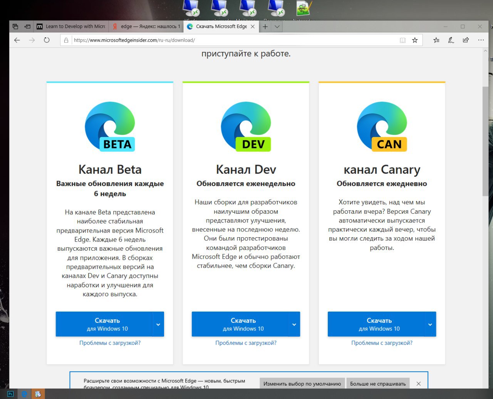Click the orange taskbar app icon
Screen dimensions: 493x399
(x=38, y=394)
